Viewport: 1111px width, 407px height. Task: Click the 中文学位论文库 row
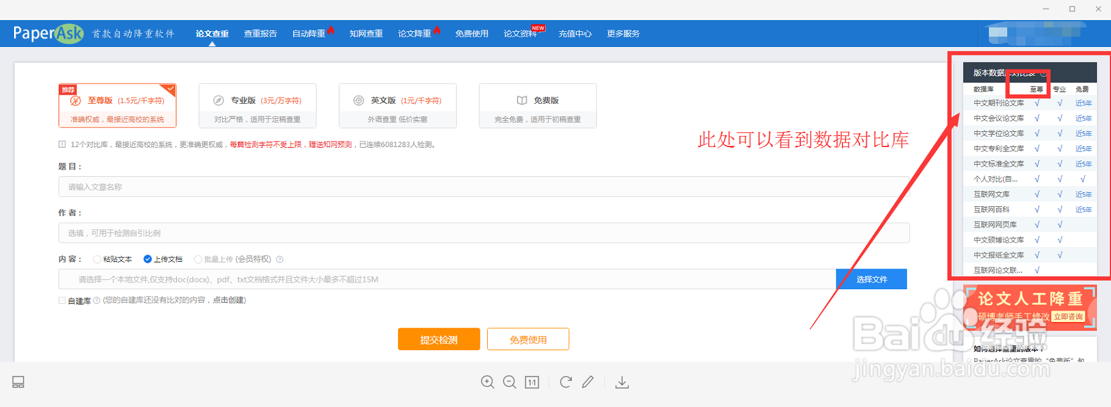[x=1030, y=134]
